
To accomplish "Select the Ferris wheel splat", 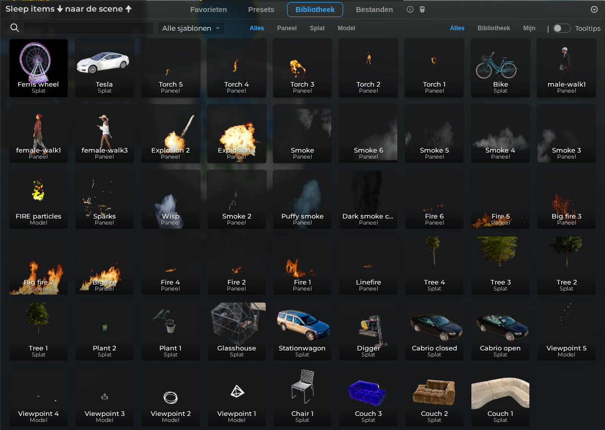I will coord(38,68).
